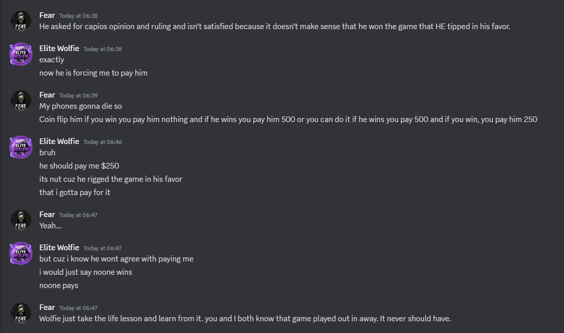Image resolution: width=564 pixels, height=333 pixels.
Task: Click the Fear username above "Yeah..."
Action: point(47,214)
